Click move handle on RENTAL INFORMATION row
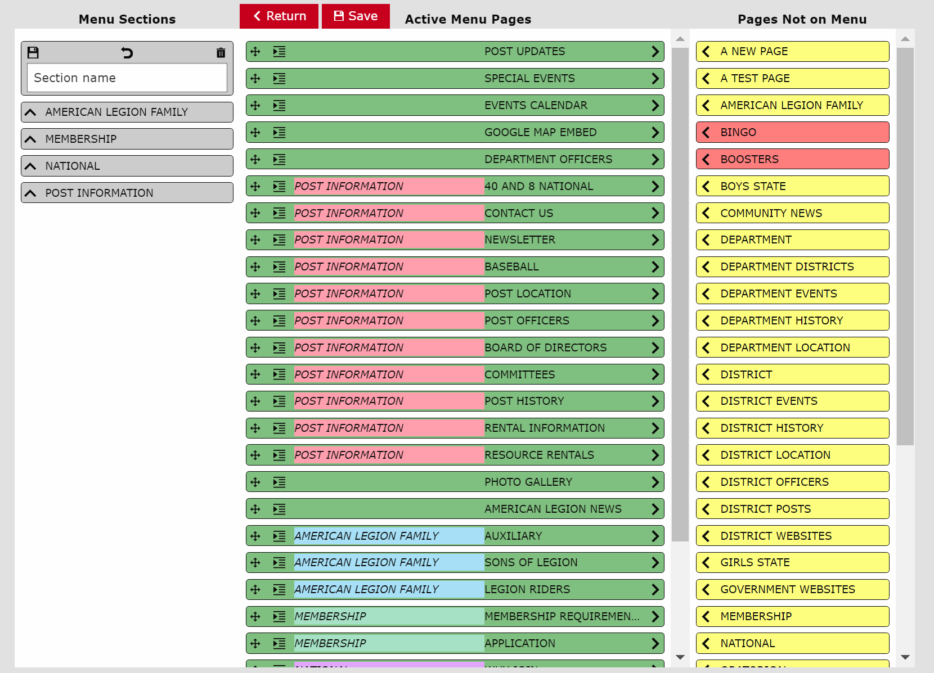The height and width of the screenshot is (673, 934). 255,428
